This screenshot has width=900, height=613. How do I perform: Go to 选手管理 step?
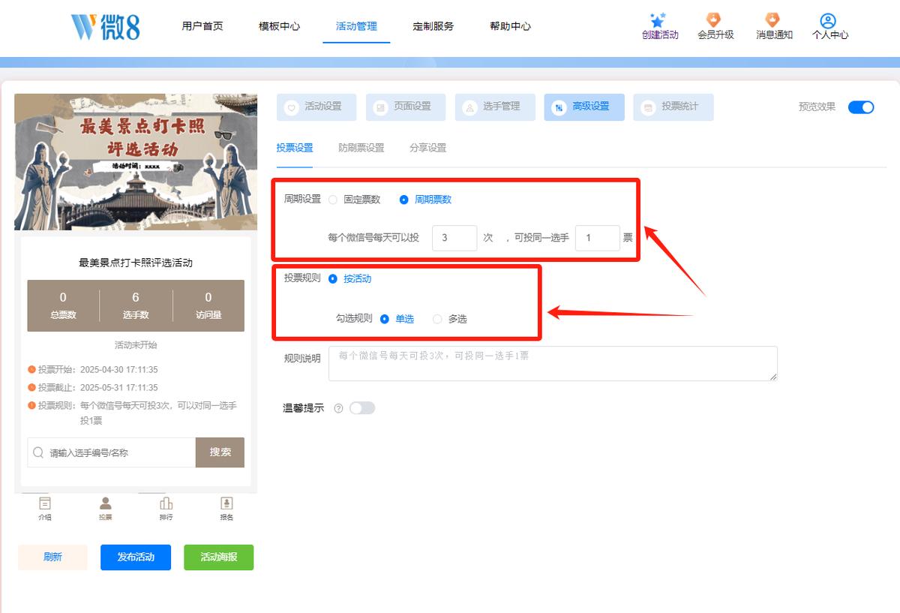pos(495,107)
